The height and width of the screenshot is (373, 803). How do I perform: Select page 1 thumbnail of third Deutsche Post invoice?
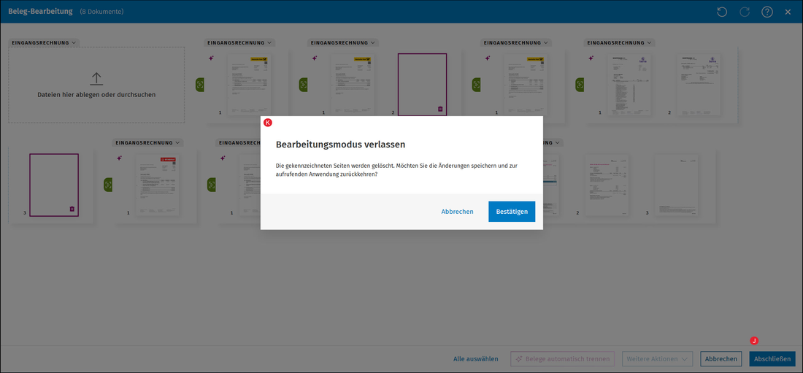click(526, 85)
